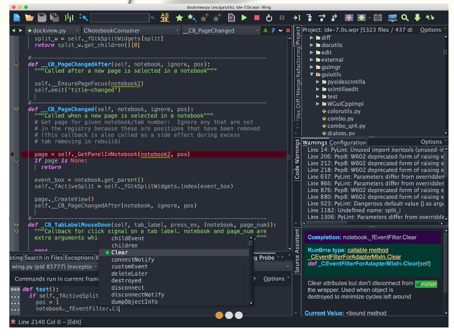Click the green warning triangle in editor bar
Screen dimensions: 454x336
click(x=265, y=30)
